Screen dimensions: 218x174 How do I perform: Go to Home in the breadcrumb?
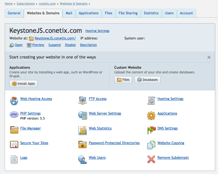coord(9,4)
